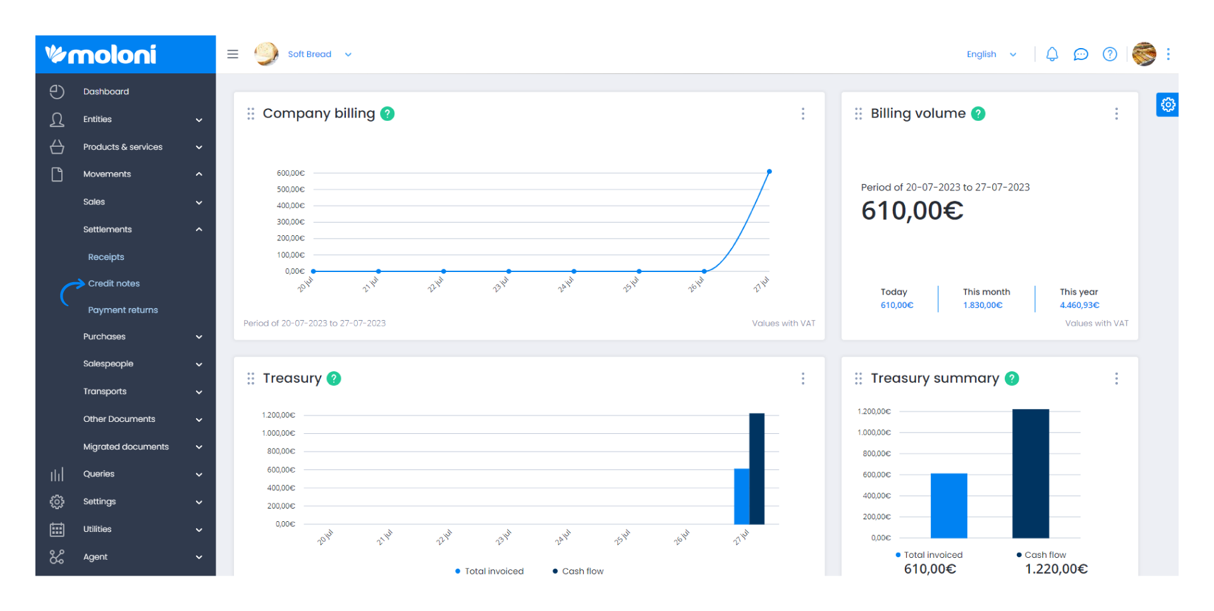Screen dimensions: 1214x611
Task: Grab the Billing volume drag handle
Action: click(858, 114)
